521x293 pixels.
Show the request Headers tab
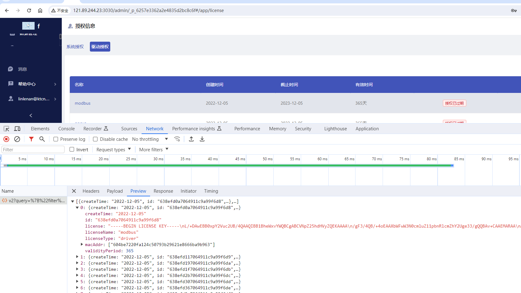[x=91, y=191]
